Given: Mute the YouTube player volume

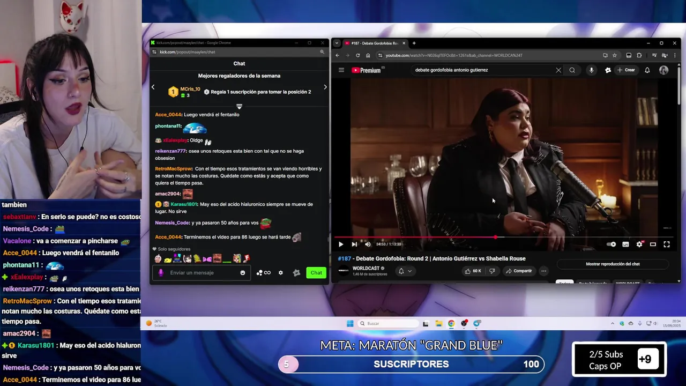Looking at the screenshot, I should coord(368,244).
